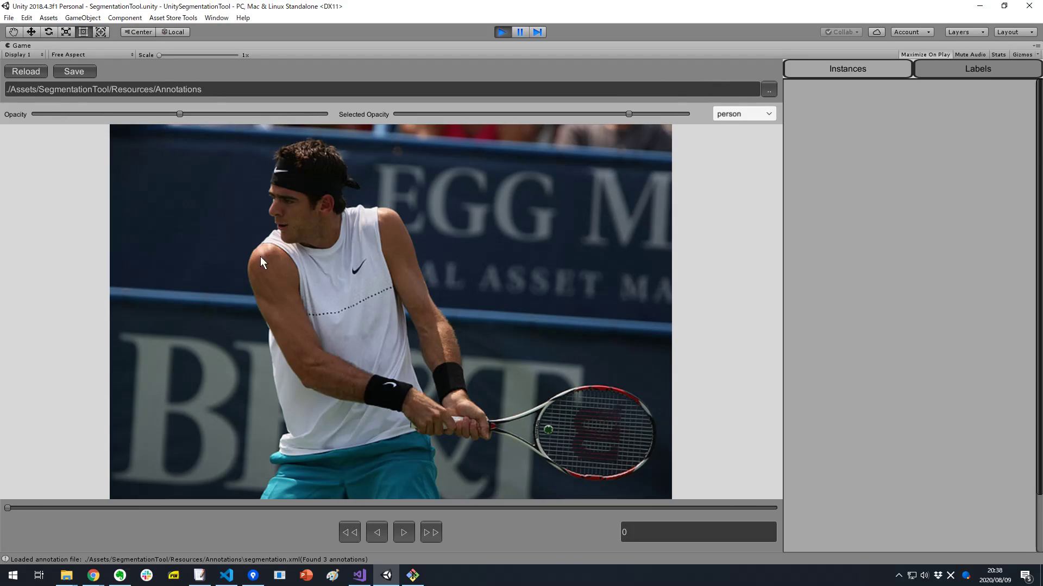The height and width of the screenshot is (586, 1043).
Task: Open the Edit menu
Action: point(27,18)
